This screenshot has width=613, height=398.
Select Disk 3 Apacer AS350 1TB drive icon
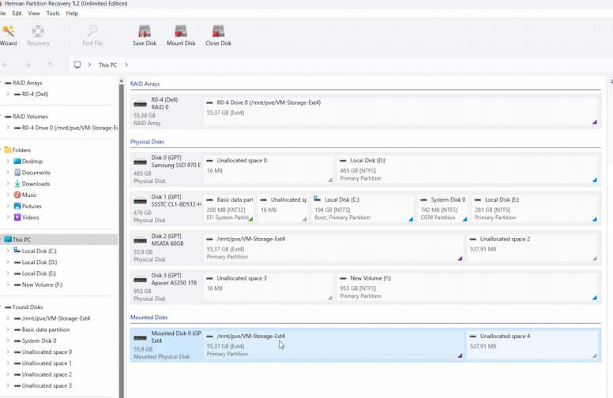pos(140,280)
